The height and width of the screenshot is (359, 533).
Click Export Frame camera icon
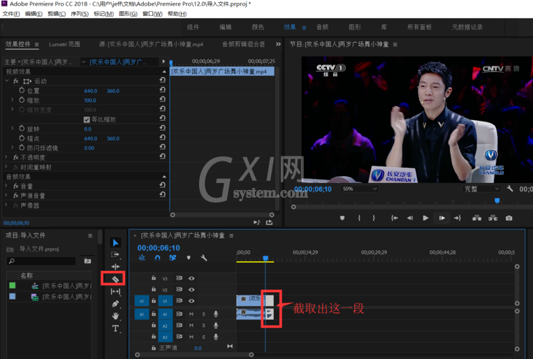tap(509, 218)
